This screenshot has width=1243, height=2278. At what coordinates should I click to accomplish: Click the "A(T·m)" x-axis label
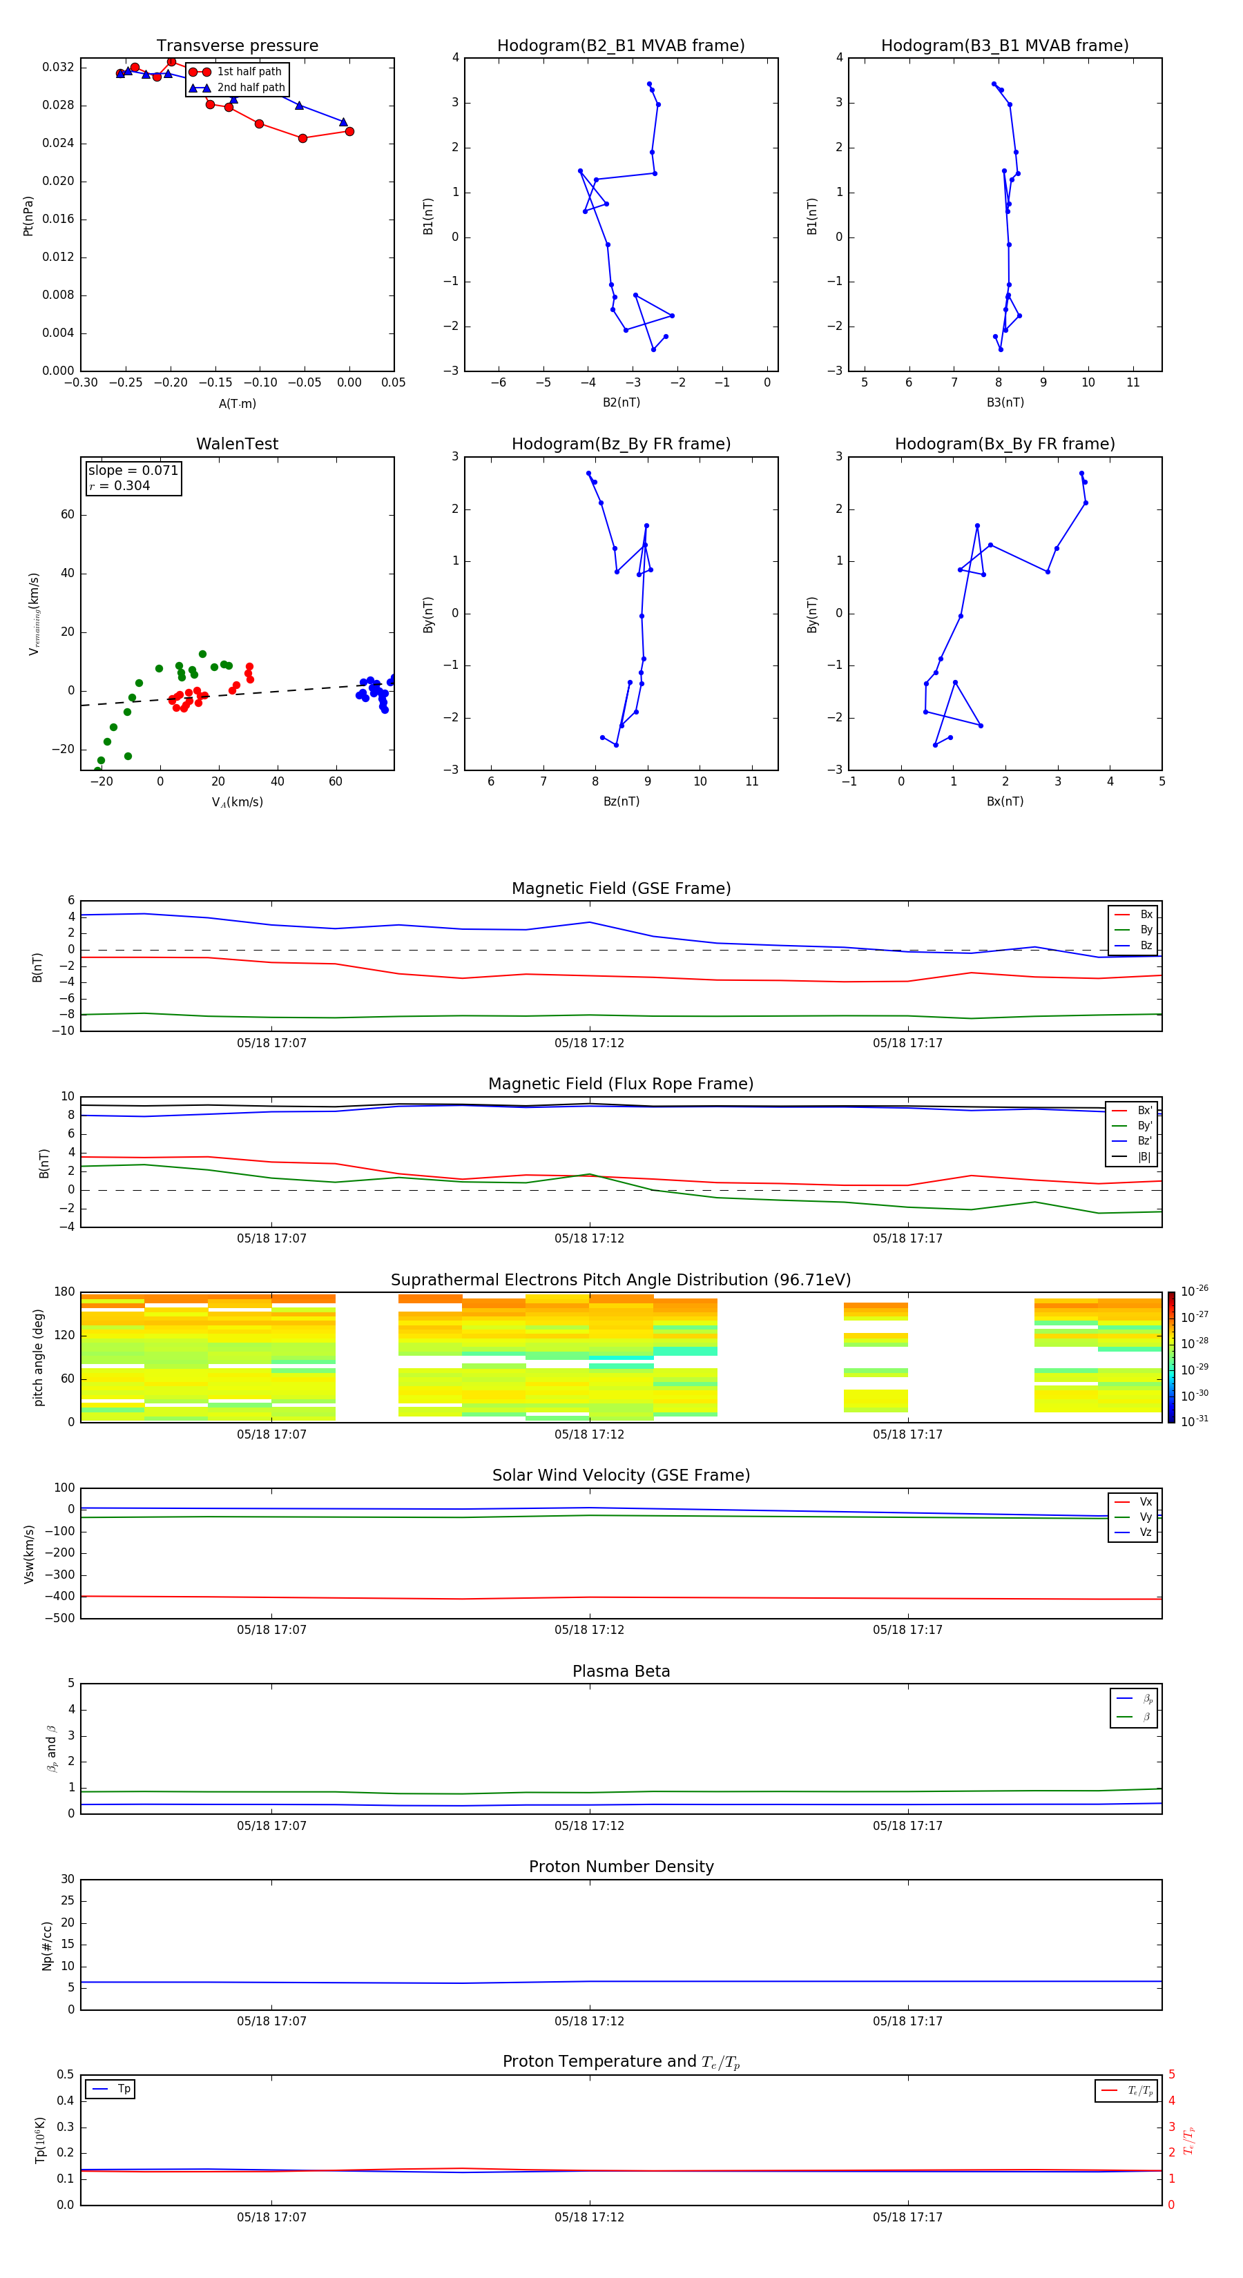pos(237,404)
